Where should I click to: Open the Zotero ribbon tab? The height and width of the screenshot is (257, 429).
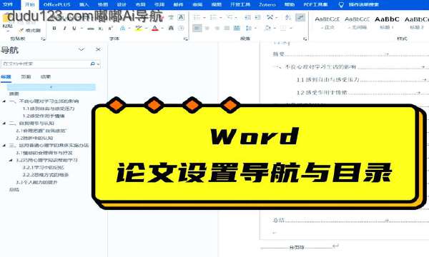pyautogui.click(x=267, y=5)
